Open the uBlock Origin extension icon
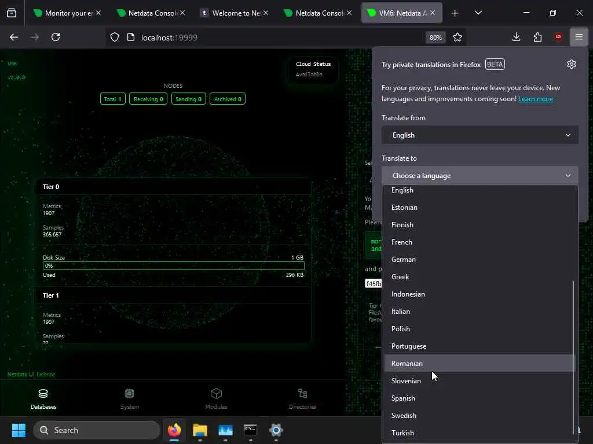 pyautogui.click(x=558, y=37)
